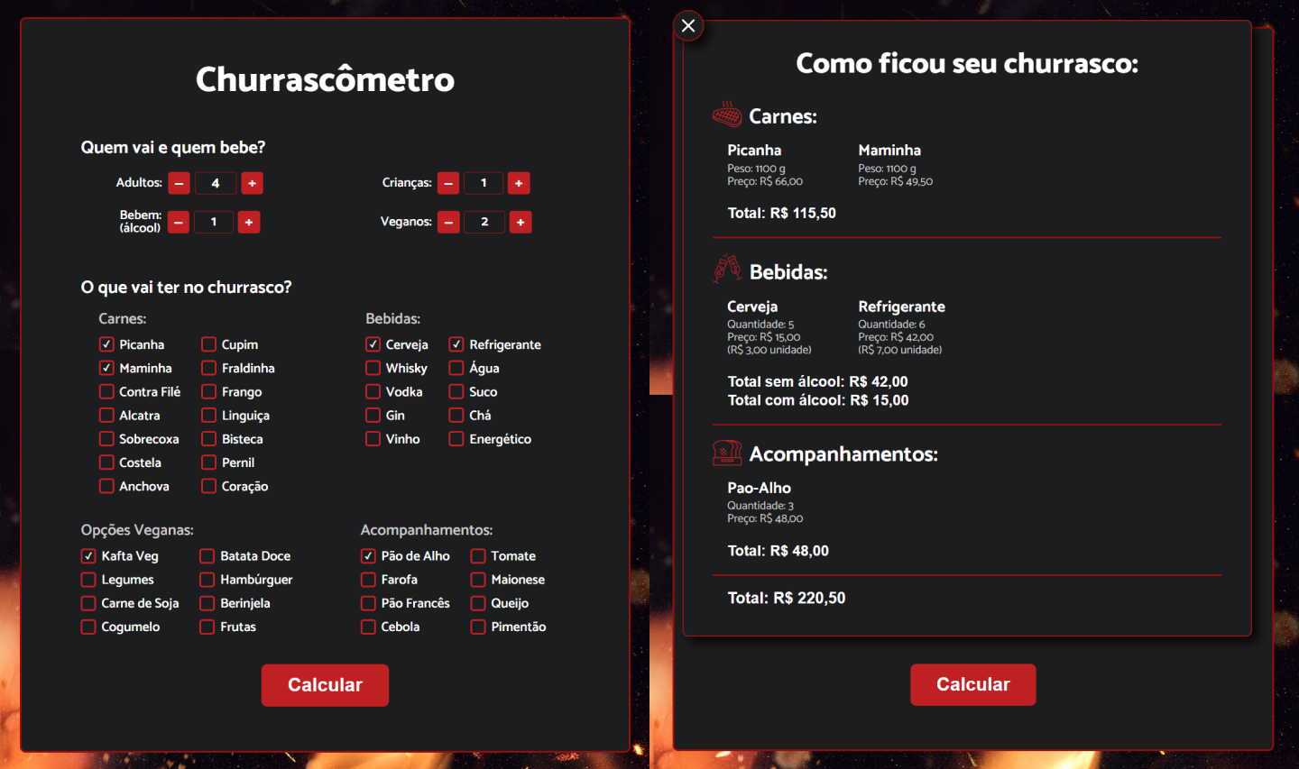Image resolution: width=1299 pixels, height=769 pixels.
Task: Close the Como ficou seu churrasco panel
Action: point(688,25)
